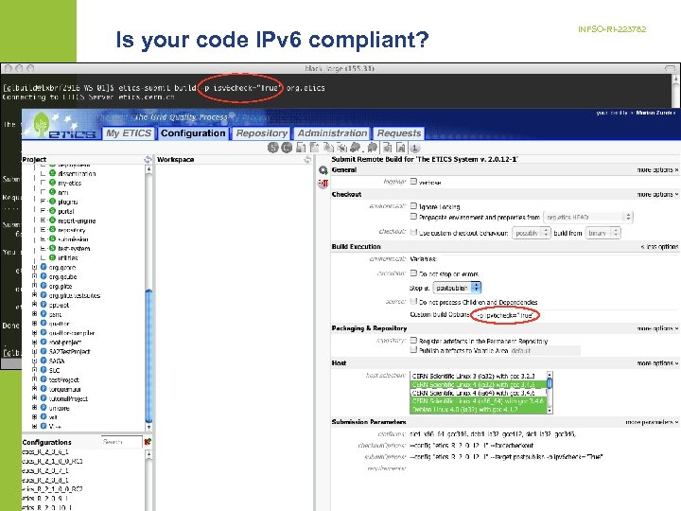Select SA2TestProject in the Project tree

(x=69, y=351)
